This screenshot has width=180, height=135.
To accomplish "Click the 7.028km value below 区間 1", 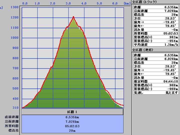I will [72, 121].
